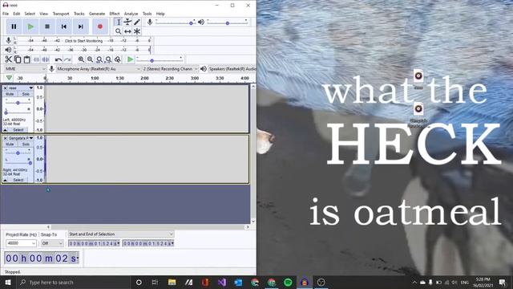Skip to end of the project

coord(80,26)
